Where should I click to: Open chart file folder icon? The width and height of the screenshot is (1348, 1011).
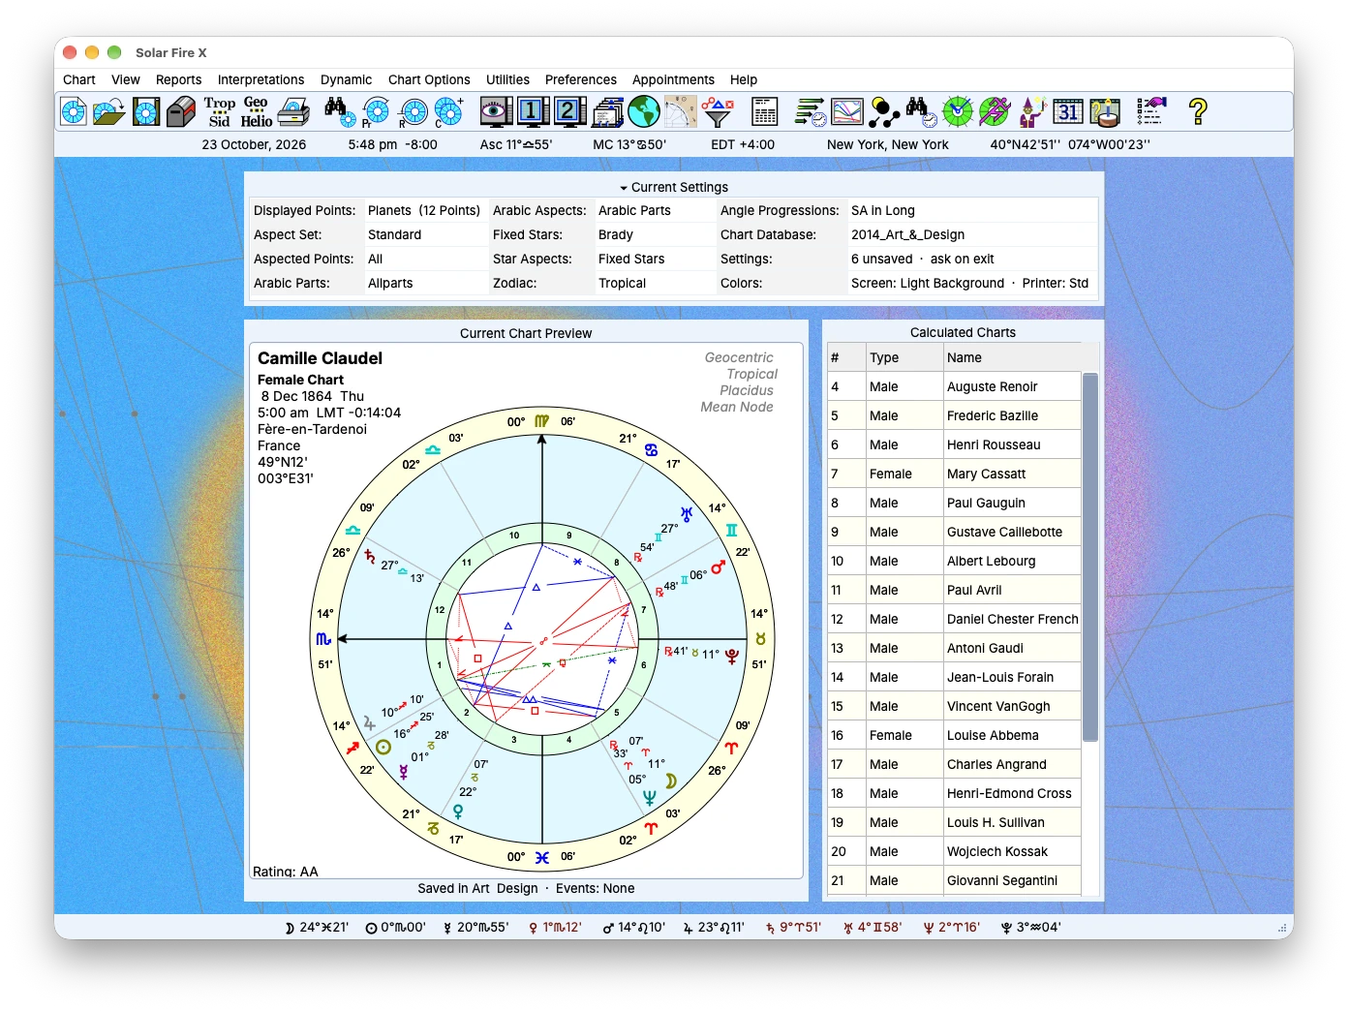pos(109,111)
